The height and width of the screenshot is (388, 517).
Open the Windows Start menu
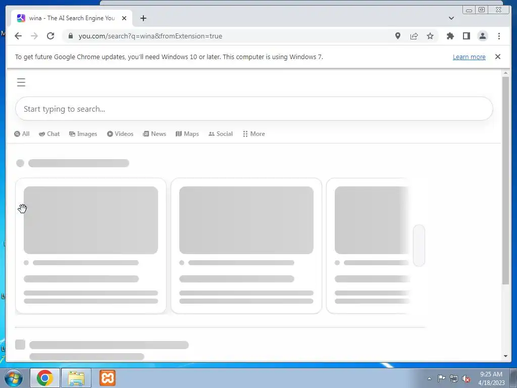[x=14, y=378]
